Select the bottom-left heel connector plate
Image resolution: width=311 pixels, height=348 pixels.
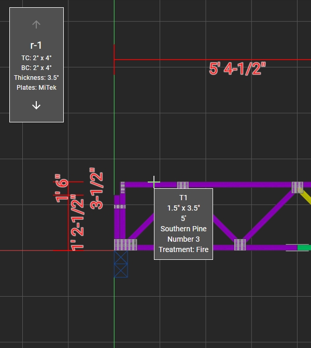[125, 245]
